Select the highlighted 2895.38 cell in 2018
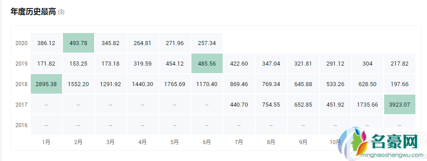427x161 pixels. point(46,84)
